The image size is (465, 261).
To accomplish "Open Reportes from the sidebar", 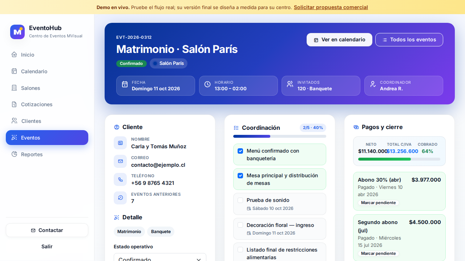I will coord(47,154).
